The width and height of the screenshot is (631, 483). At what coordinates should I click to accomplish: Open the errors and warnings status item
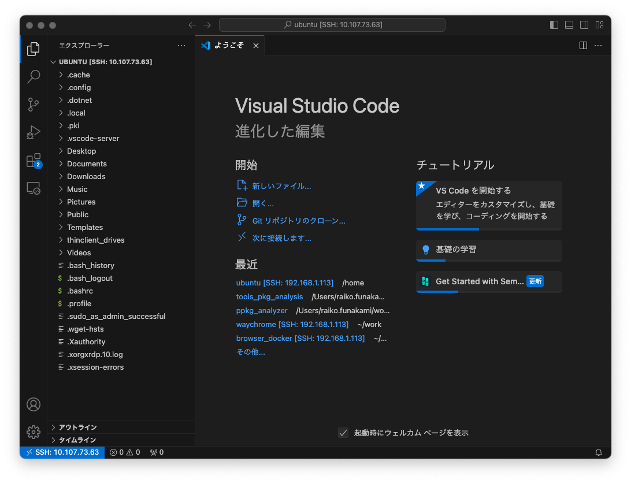[x=125, y=452]
